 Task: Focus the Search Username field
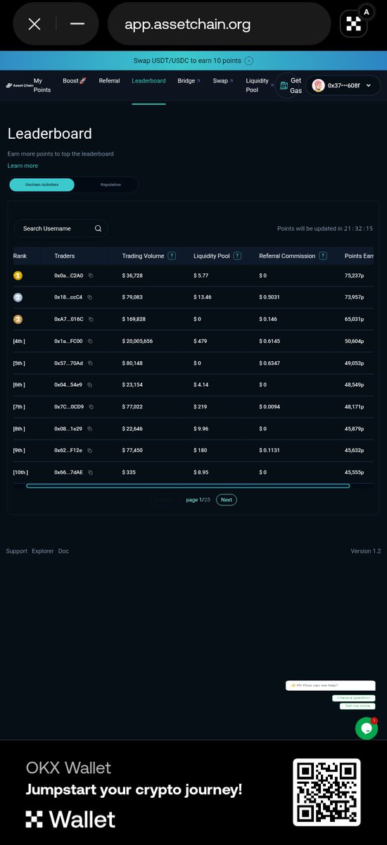pyautogui.click(x=61, y=228)
